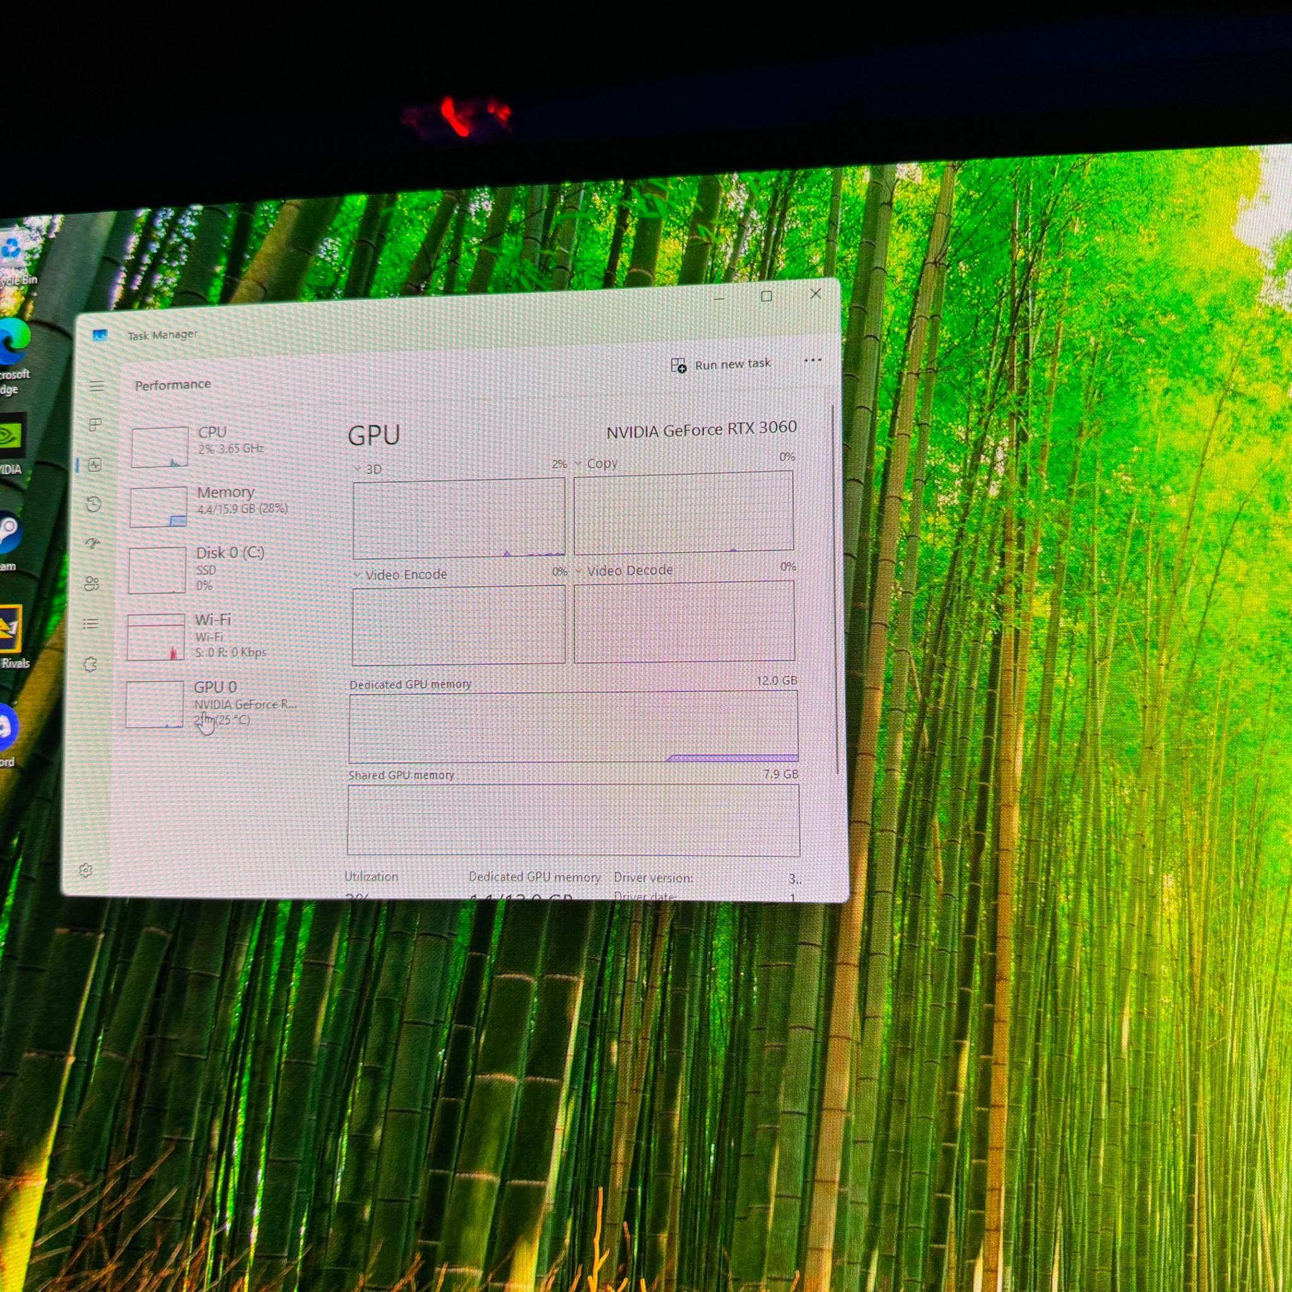Open the NVIDIA desktop icon
Screen dimensions: 1292x1292
coord(11,443)
